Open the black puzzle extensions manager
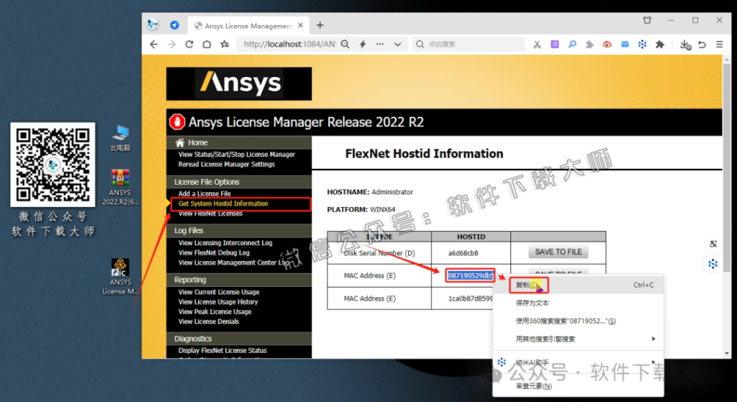The height and width of the screenshot is (402, 737). point(660,45)
